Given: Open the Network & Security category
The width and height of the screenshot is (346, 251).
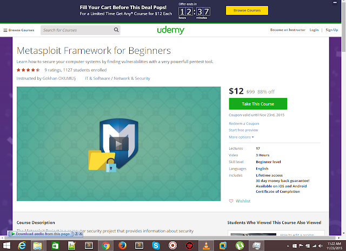Looking at the screenshot, I should coord(132,78).
